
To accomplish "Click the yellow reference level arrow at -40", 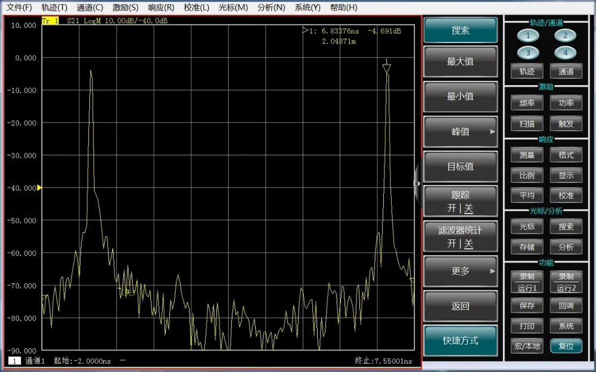I will pyautogui.click(x=39, y=187).
